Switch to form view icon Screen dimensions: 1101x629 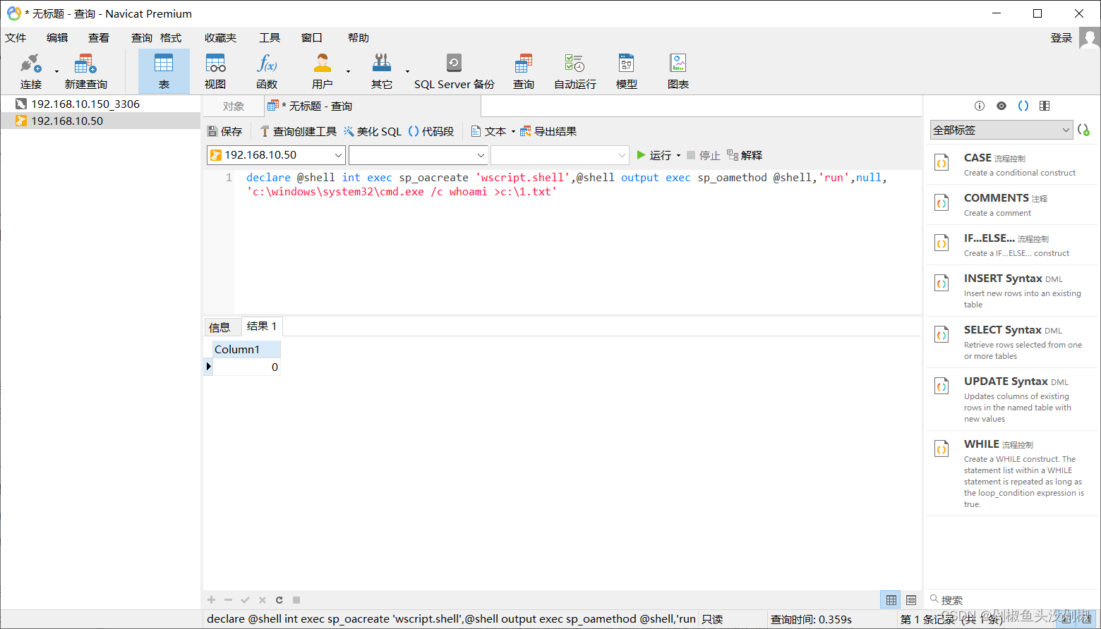coord(911,600)
